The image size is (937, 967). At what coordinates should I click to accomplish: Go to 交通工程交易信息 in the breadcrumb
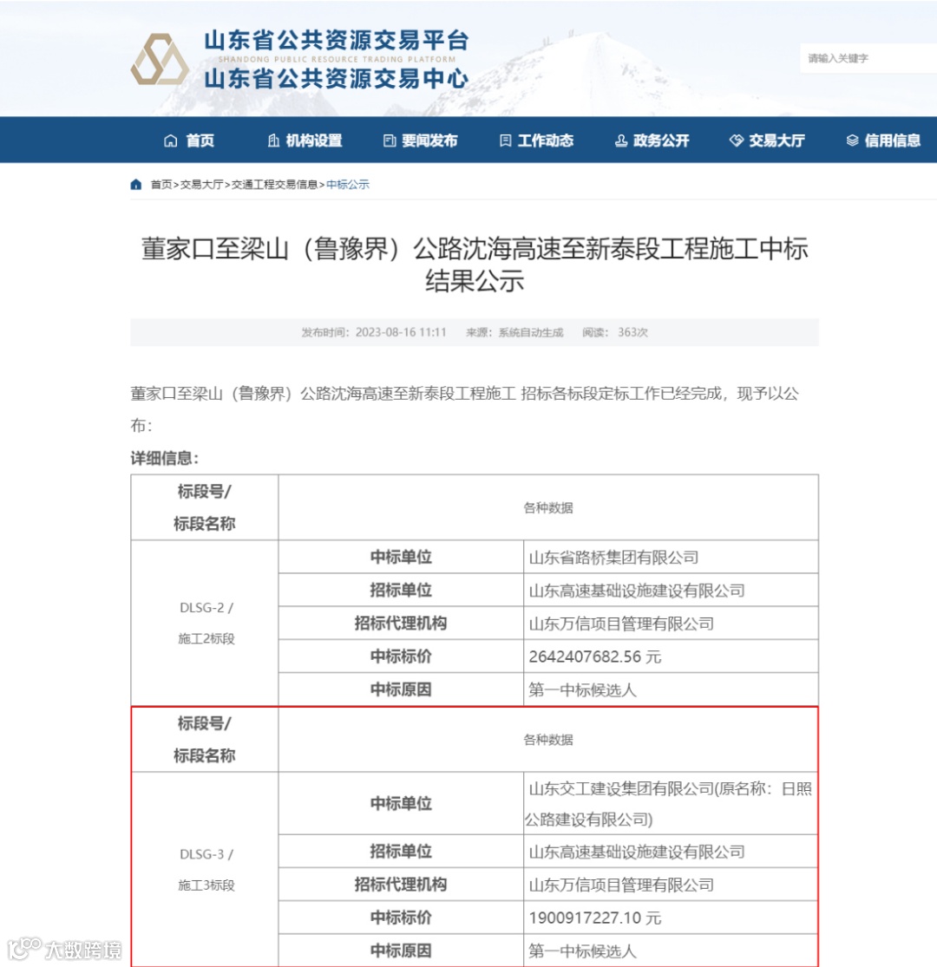pyautogui.click(x=274, y=185)
